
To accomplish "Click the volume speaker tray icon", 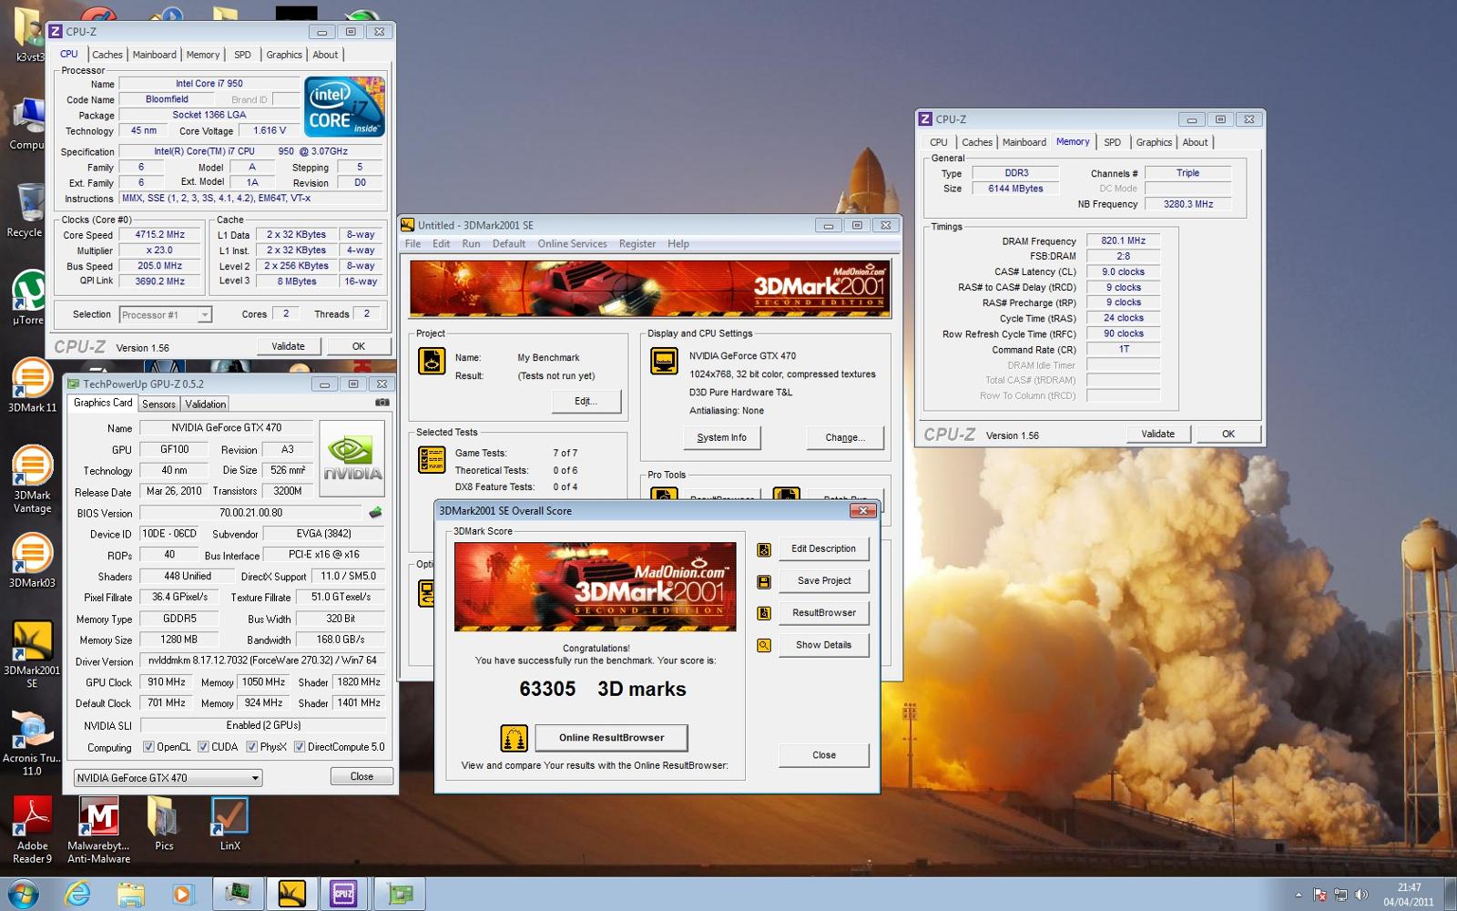I will coord(1361,895).
